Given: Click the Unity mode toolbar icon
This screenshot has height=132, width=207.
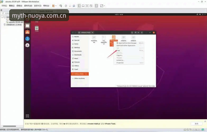Looking at the screenshot, I should (x=91, y=6).
